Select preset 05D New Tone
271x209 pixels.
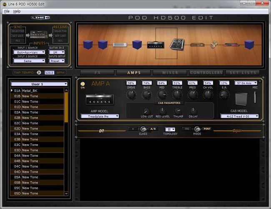tap(37, 194)
